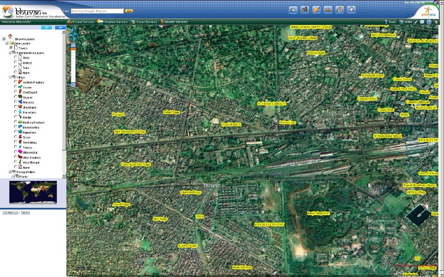
Task: Click the minus zoom-out button on the map
Action: click(x=73, y=84)
